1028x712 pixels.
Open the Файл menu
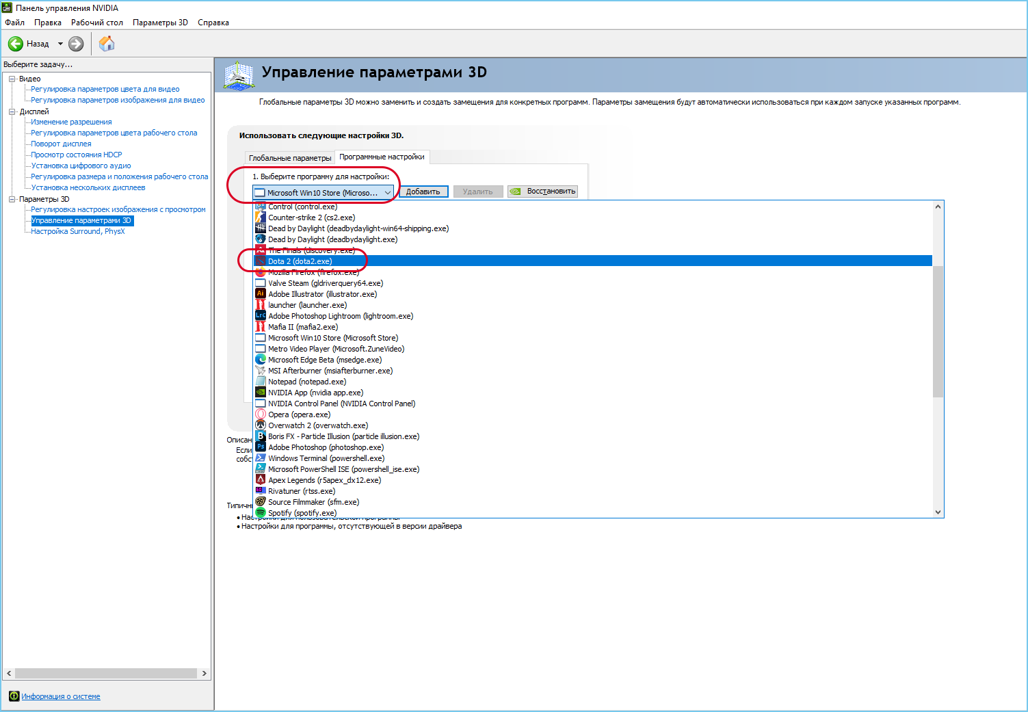(14, 23)
